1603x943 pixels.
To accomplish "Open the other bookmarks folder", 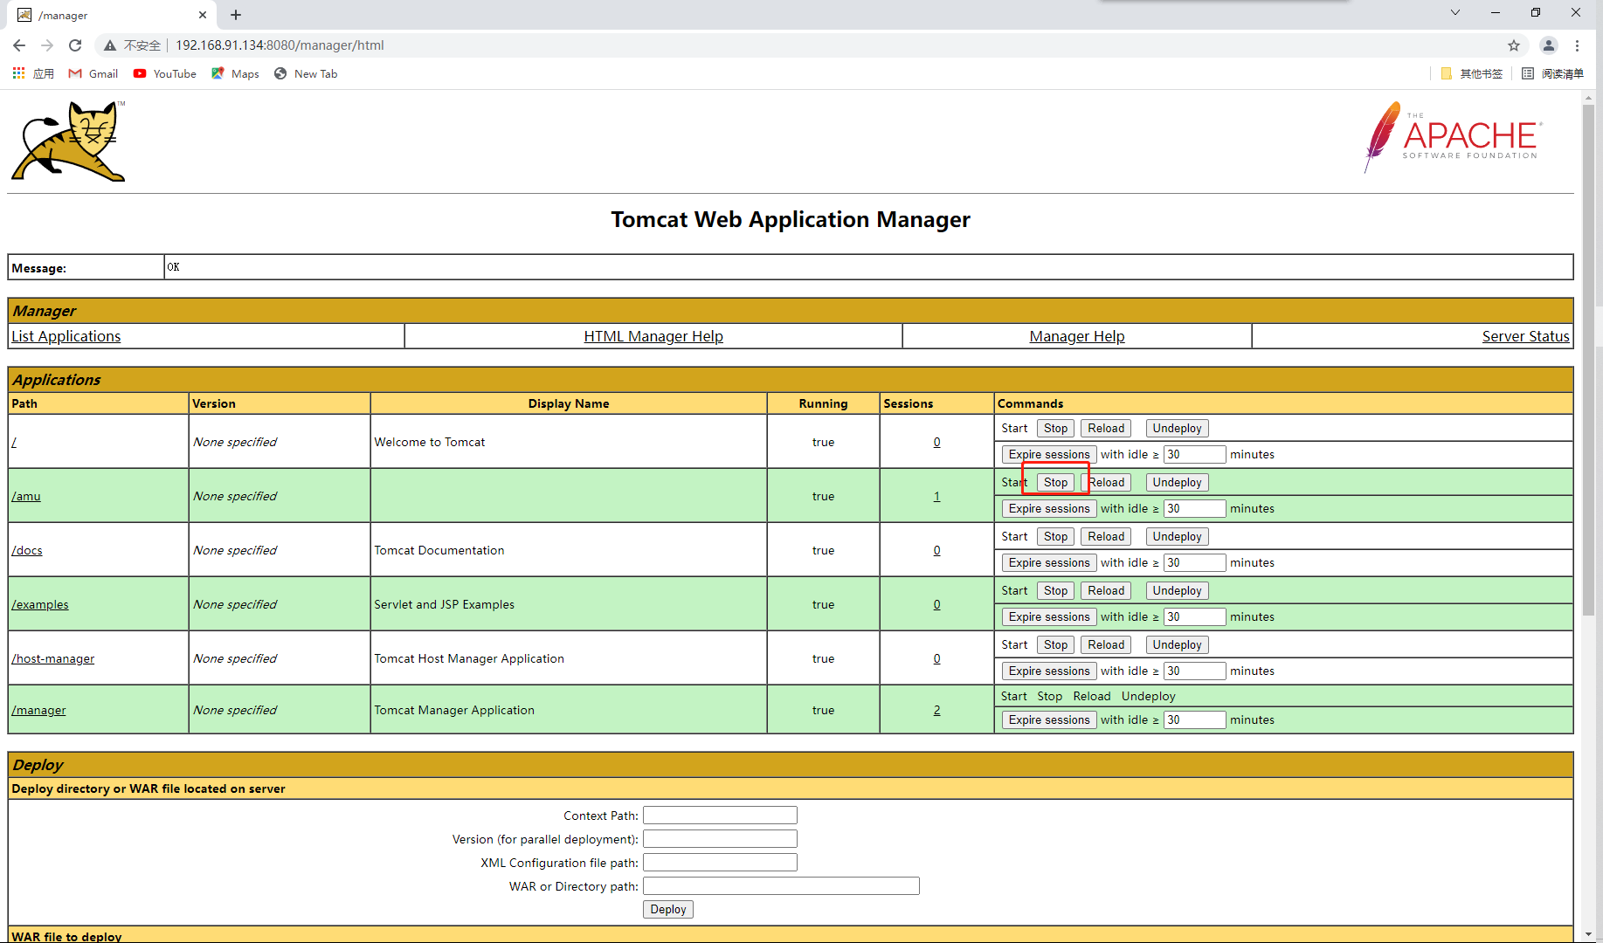I will (x=1472, y=73).
